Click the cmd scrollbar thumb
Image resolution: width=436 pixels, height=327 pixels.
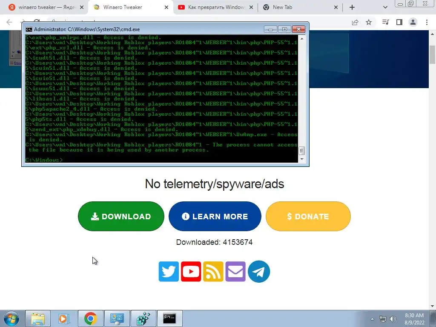pos(302,151)
